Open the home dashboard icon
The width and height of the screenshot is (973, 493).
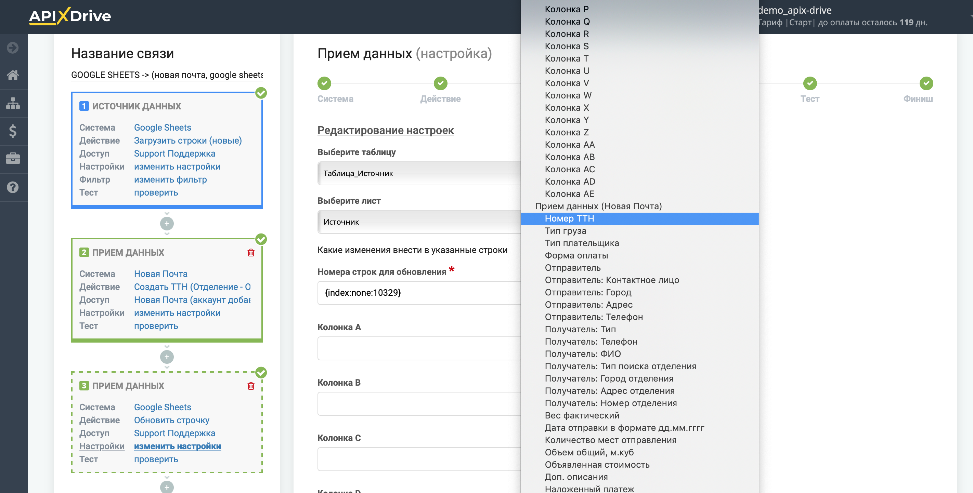13,75
